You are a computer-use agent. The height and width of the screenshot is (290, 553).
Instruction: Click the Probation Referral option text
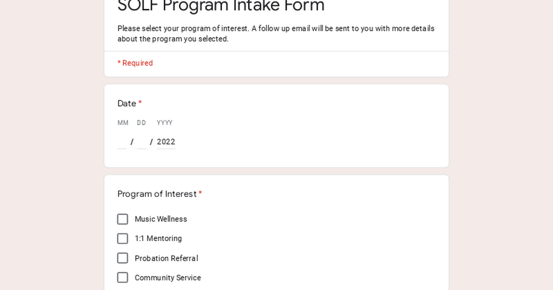pyautogui.click(x=166, y=258)
